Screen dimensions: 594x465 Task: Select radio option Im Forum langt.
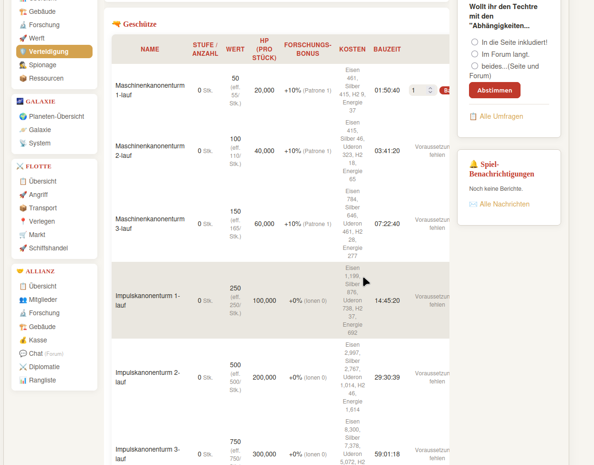click(475, 54)
